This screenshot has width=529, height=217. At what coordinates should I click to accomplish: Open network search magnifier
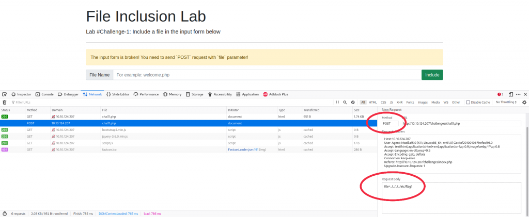tap(345, 102)
